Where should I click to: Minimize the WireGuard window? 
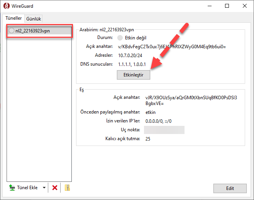tap(210, 6)
